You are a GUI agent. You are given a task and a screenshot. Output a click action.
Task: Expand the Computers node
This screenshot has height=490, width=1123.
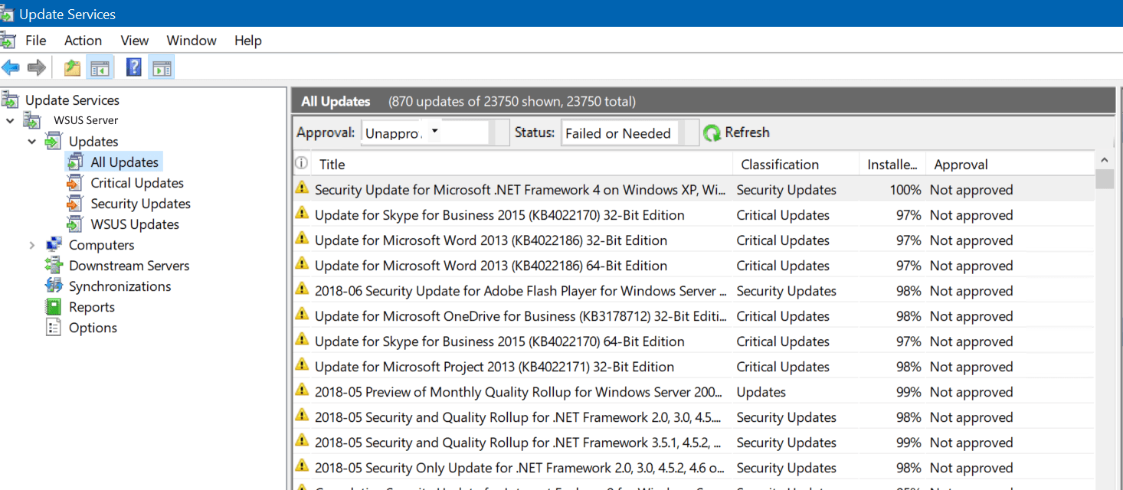click(32, 244)
